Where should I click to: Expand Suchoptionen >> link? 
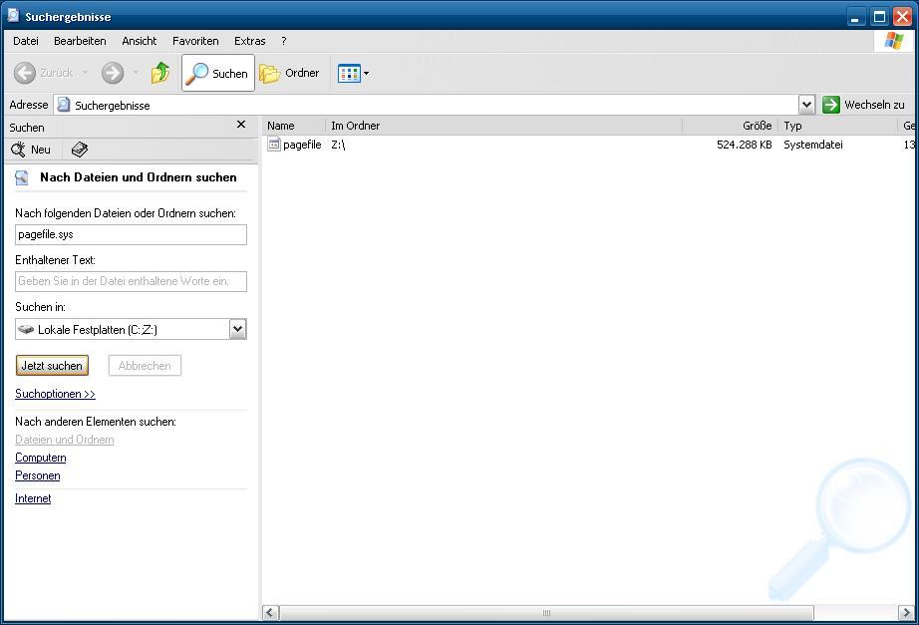point(55,394)
